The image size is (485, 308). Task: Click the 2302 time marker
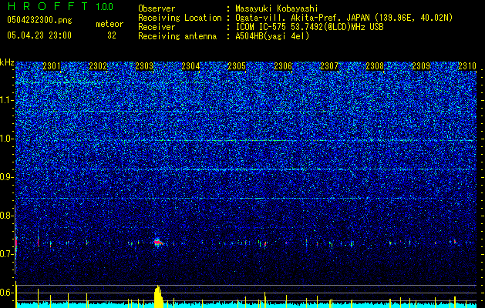[98, 66]
